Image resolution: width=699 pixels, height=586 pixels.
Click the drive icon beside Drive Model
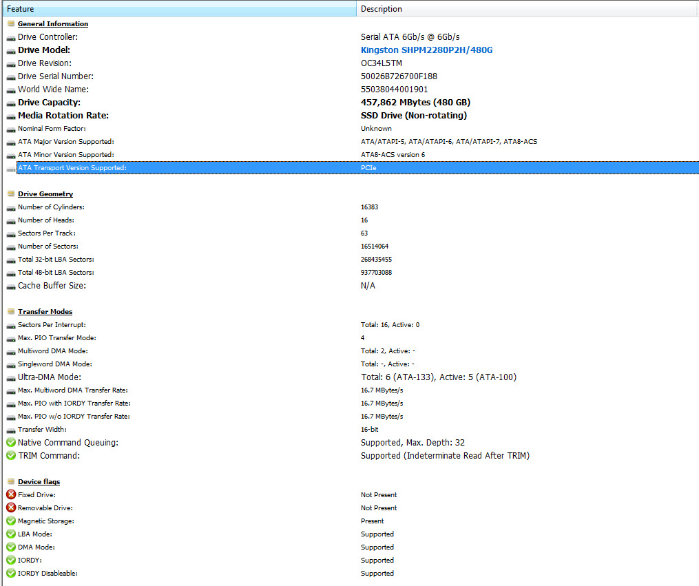[11, 51]
